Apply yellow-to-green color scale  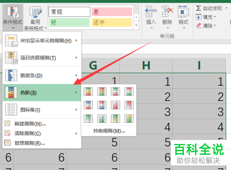pyautogui.click(x=129, y=118)
